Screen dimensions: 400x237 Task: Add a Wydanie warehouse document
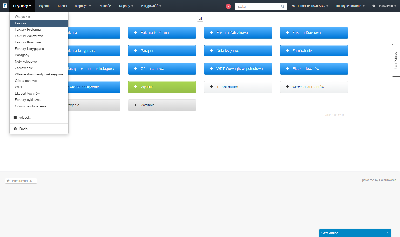pos(162,105)
